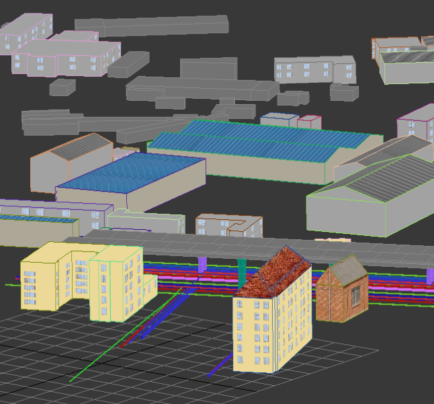Image resolution: width=434 pixels, height=404 pixels.
Task: Click the long green line crossing the ground grid
Action: [x=126, y=335]
